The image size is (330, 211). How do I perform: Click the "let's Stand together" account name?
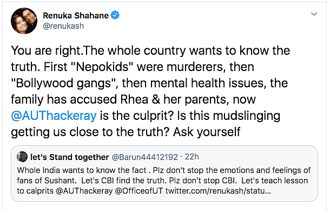coord(70,157)
